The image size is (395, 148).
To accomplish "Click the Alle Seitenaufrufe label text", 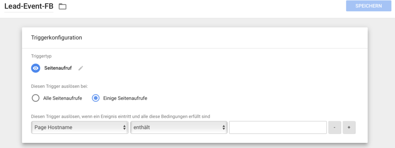I will [62, 98].
